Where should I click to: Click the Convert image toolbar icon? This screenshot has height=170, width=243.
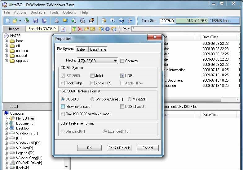pos(74,20)
